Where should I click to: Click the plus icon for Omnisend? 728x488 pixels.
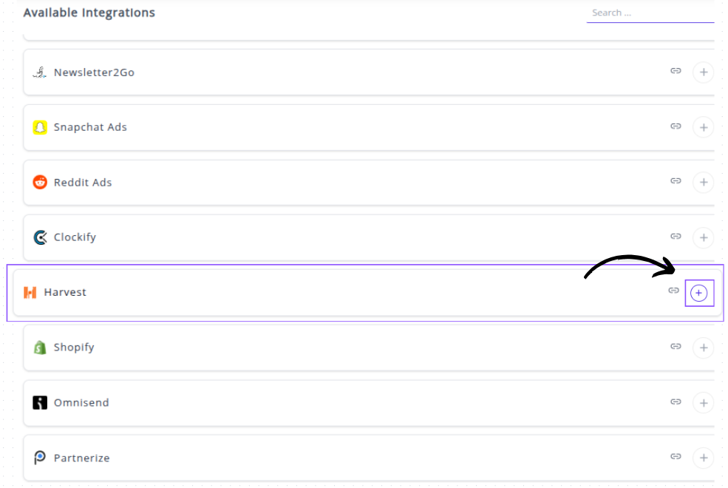[x=703, y=403]
